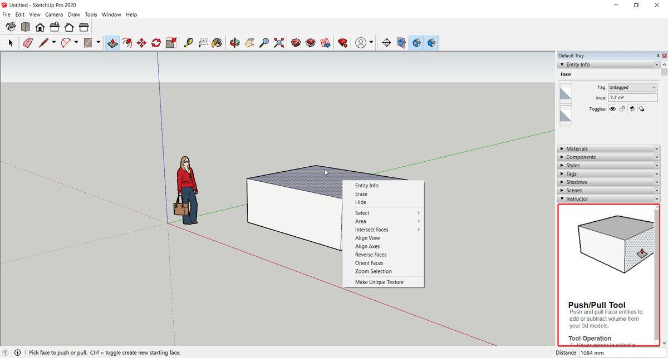Activate the Arc tool
The height and width of the screenshot is (358, 668).
click(66, 43)
